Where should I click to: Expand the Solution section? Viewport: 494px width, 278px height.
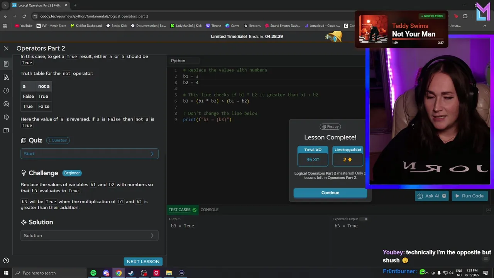click(x=89, y=236)
